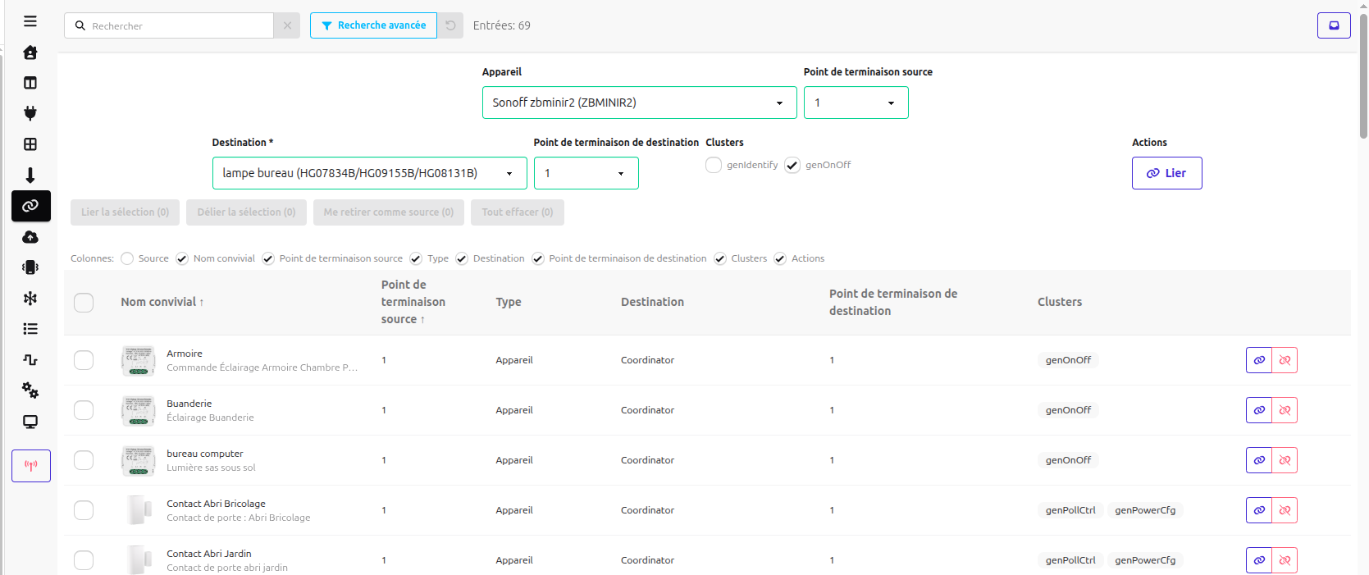The width and height of the screenshot is (1369, 575).
Task: Open the Appareil dropdown showing Sonoff zbminir2
Action: coord(639,103)
